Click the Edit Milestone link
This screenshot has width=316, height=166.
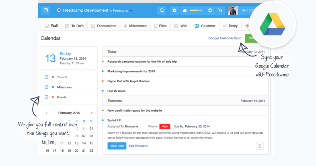[138, 146]
